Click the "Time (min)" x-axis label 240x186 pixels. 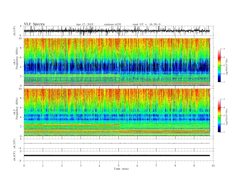[x=121, y=169]
